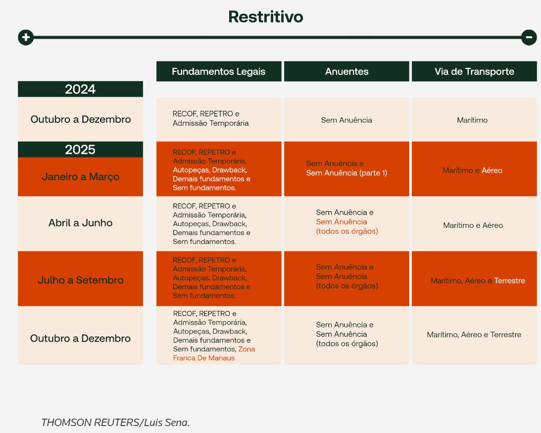The width and height of the screenshot is (541, 433).
Task: Select the Via de Transporte column header
Action: (474, 71)
